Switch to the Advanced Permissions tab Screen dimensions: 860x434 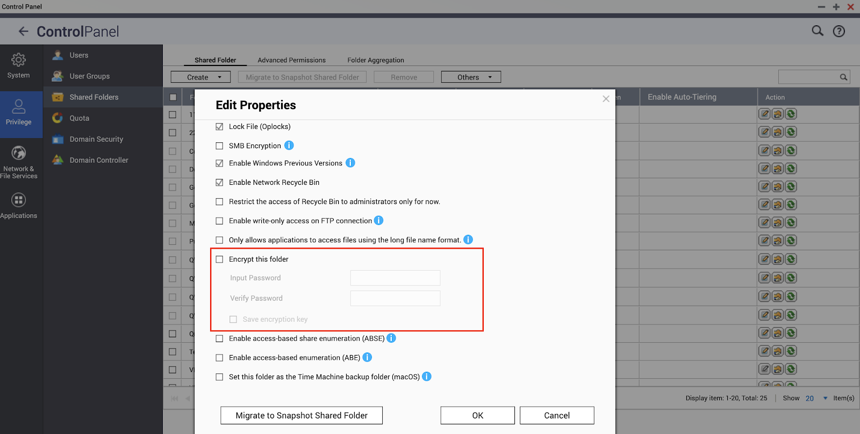point(291,60)
